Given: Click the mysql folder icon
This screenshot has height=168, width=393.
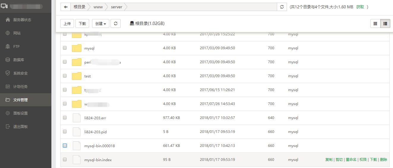Looking at the screenshot, I should point(77,48).
